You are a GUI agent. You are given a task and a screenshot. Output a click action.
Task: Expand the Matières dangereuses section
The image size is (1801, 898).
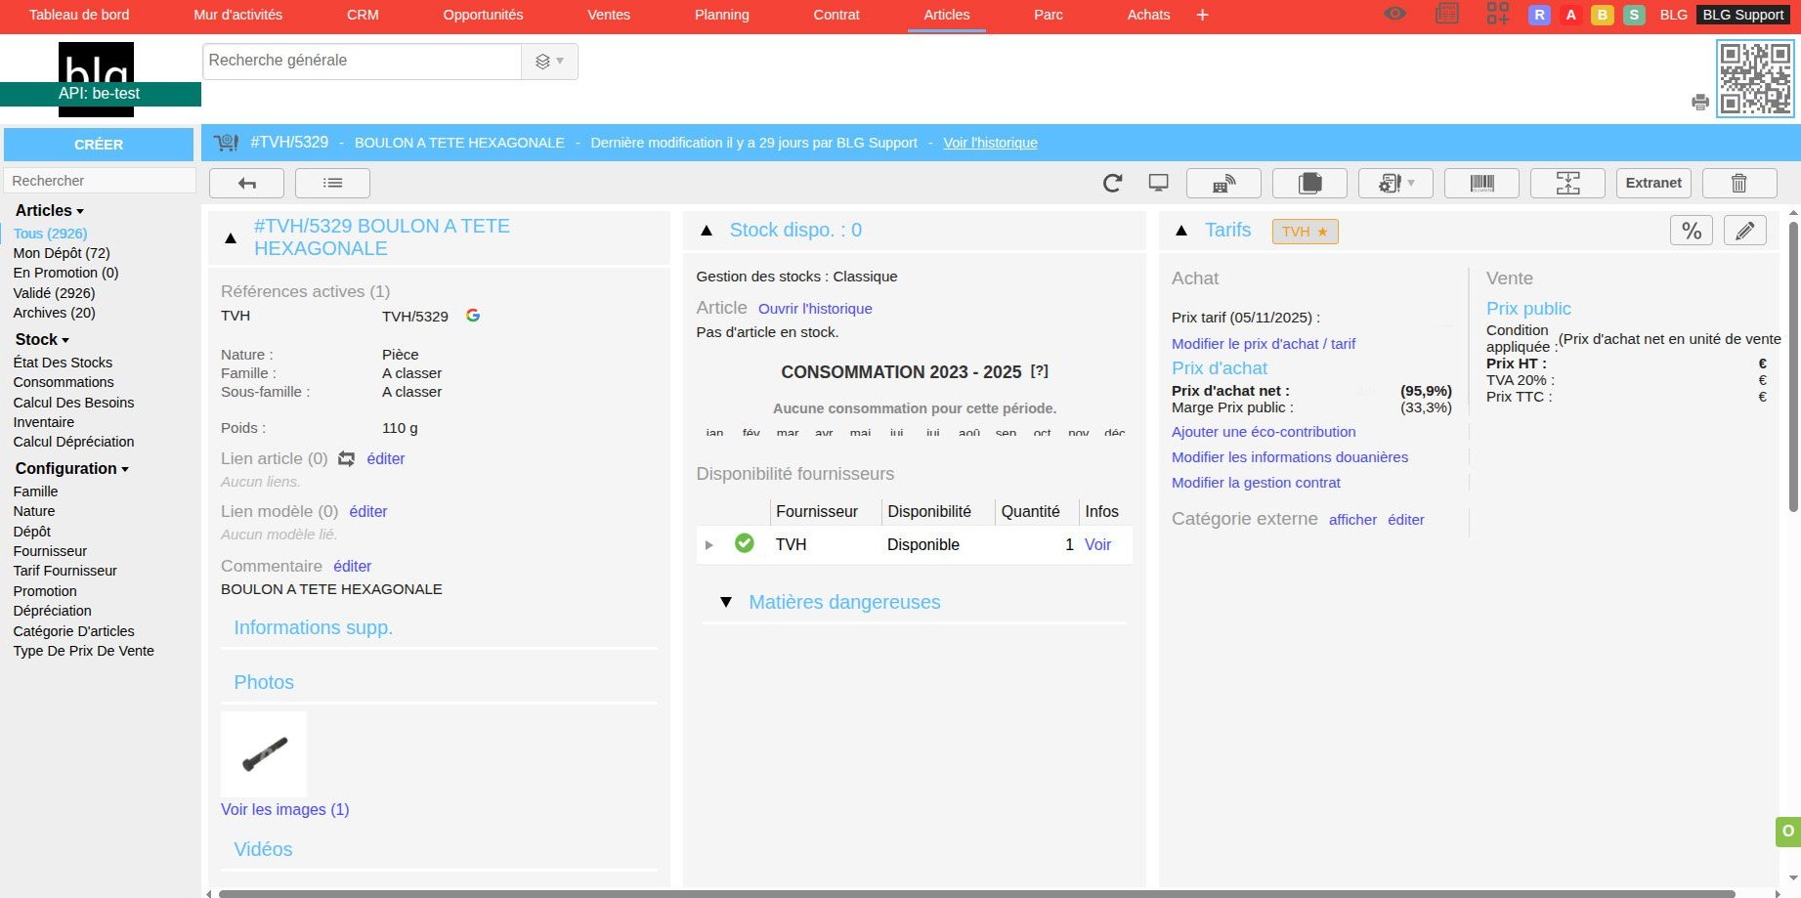[x=726, y=602]
